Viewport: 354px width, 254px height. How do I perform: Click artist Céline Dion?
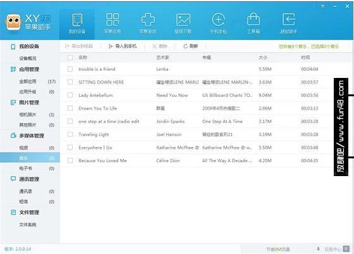coord(168,161)
